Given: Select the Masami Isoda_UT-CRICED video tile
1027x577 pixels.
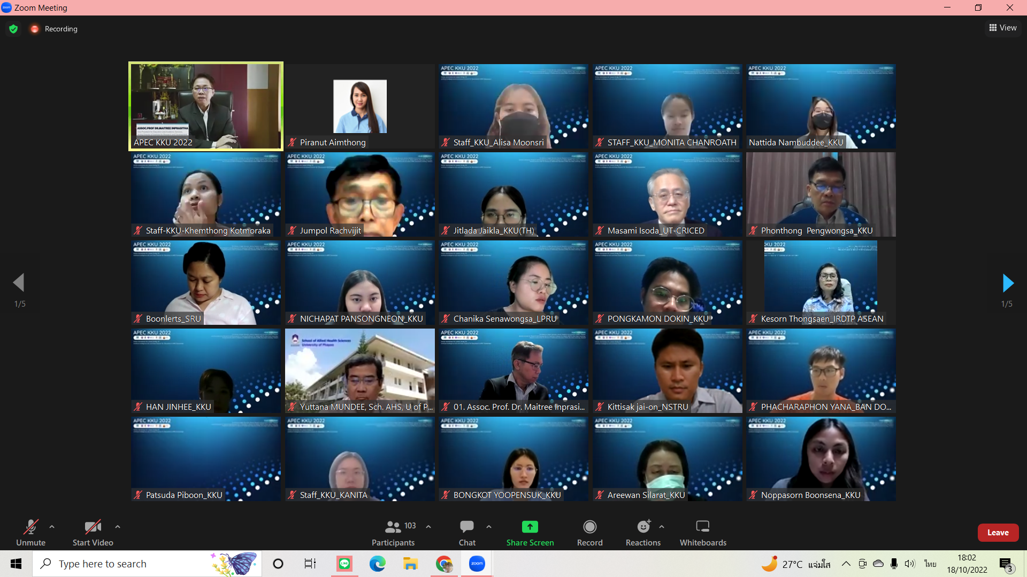Looking at the screenshot, I should pos(667,194).
